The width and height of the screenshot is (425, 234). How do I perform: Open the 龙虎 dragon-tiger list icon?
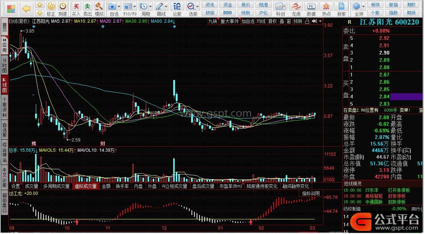tap(296, 9)
